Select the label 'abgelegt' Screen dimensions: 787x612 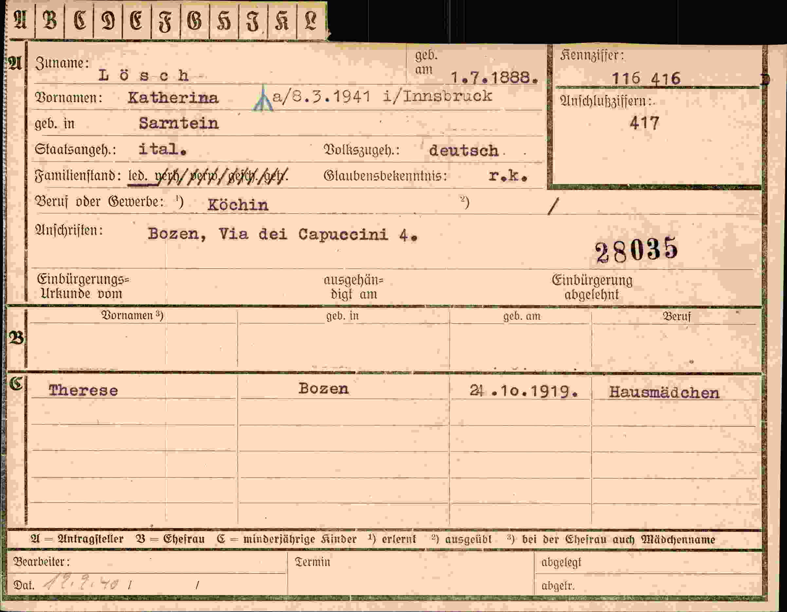pyautogui.click(x=561, y=562)
